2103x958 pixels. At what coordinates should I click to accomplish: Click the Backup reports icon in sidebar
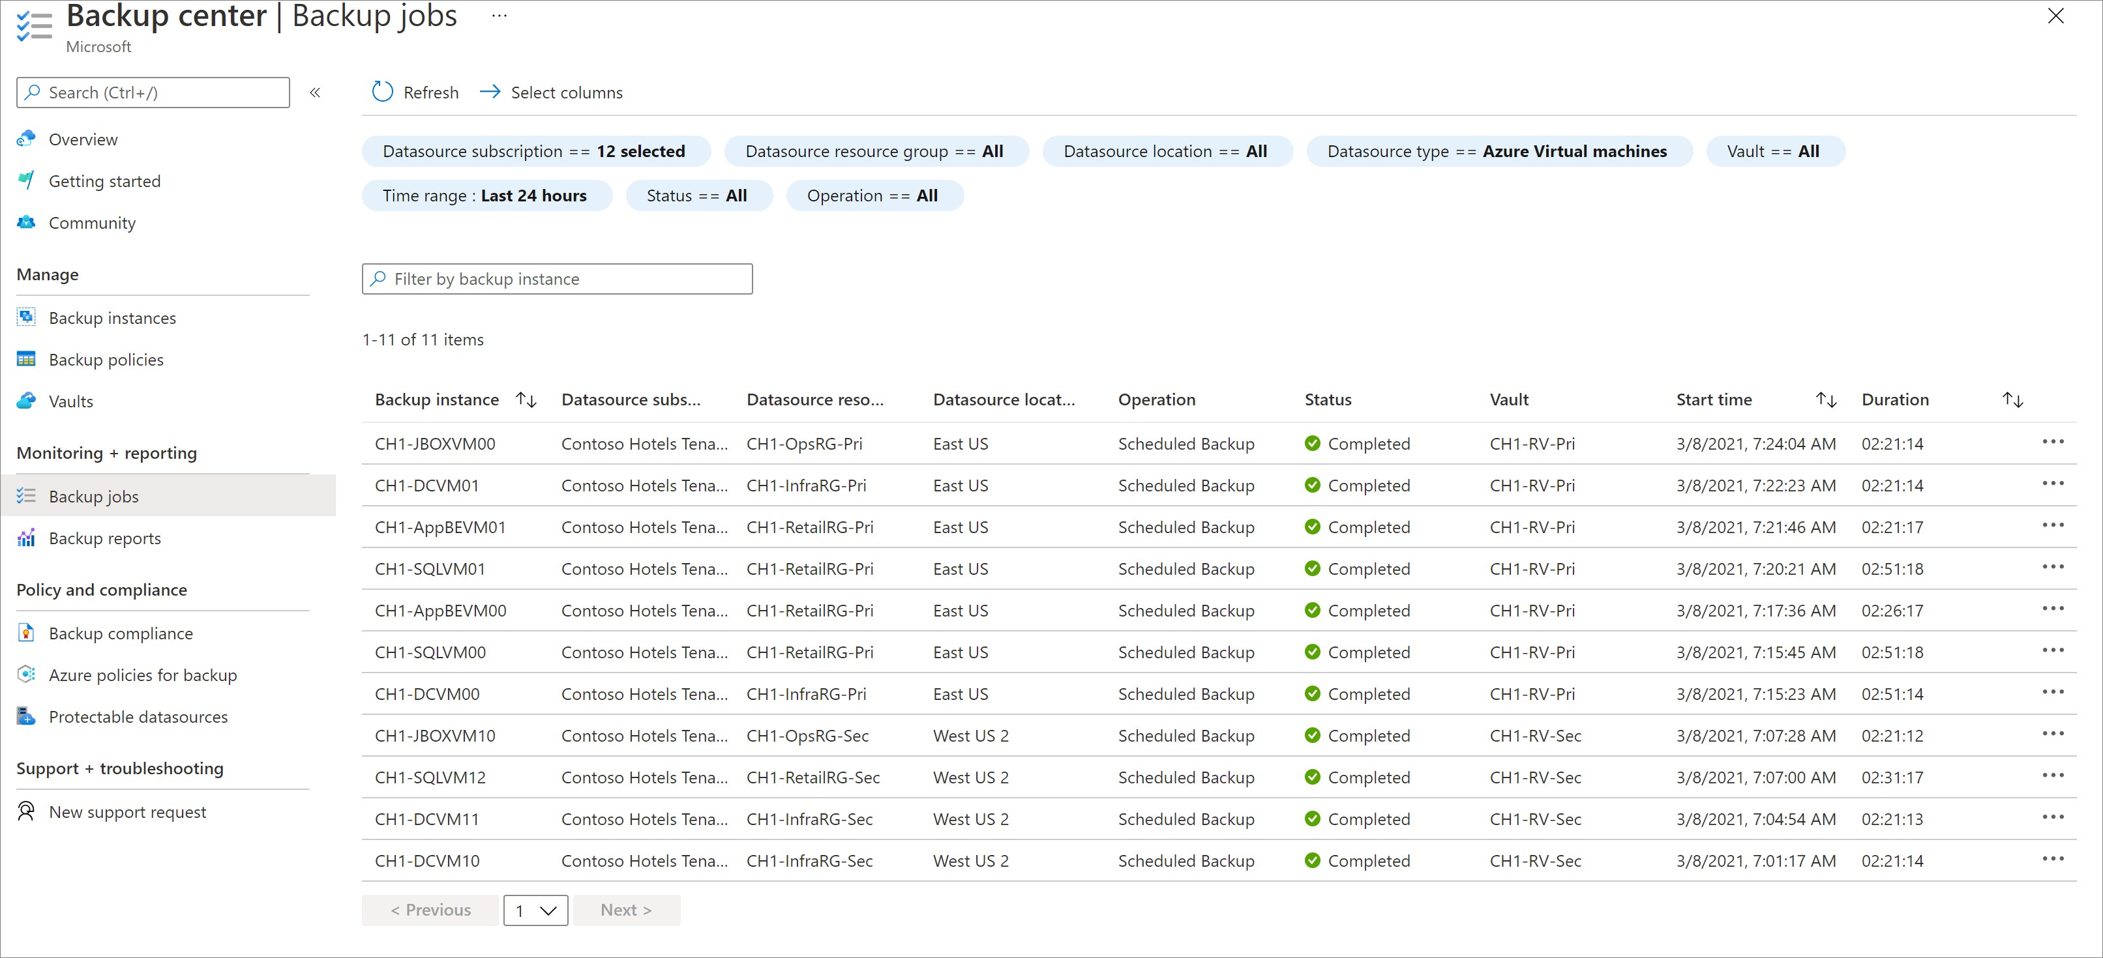coord(25,537)
